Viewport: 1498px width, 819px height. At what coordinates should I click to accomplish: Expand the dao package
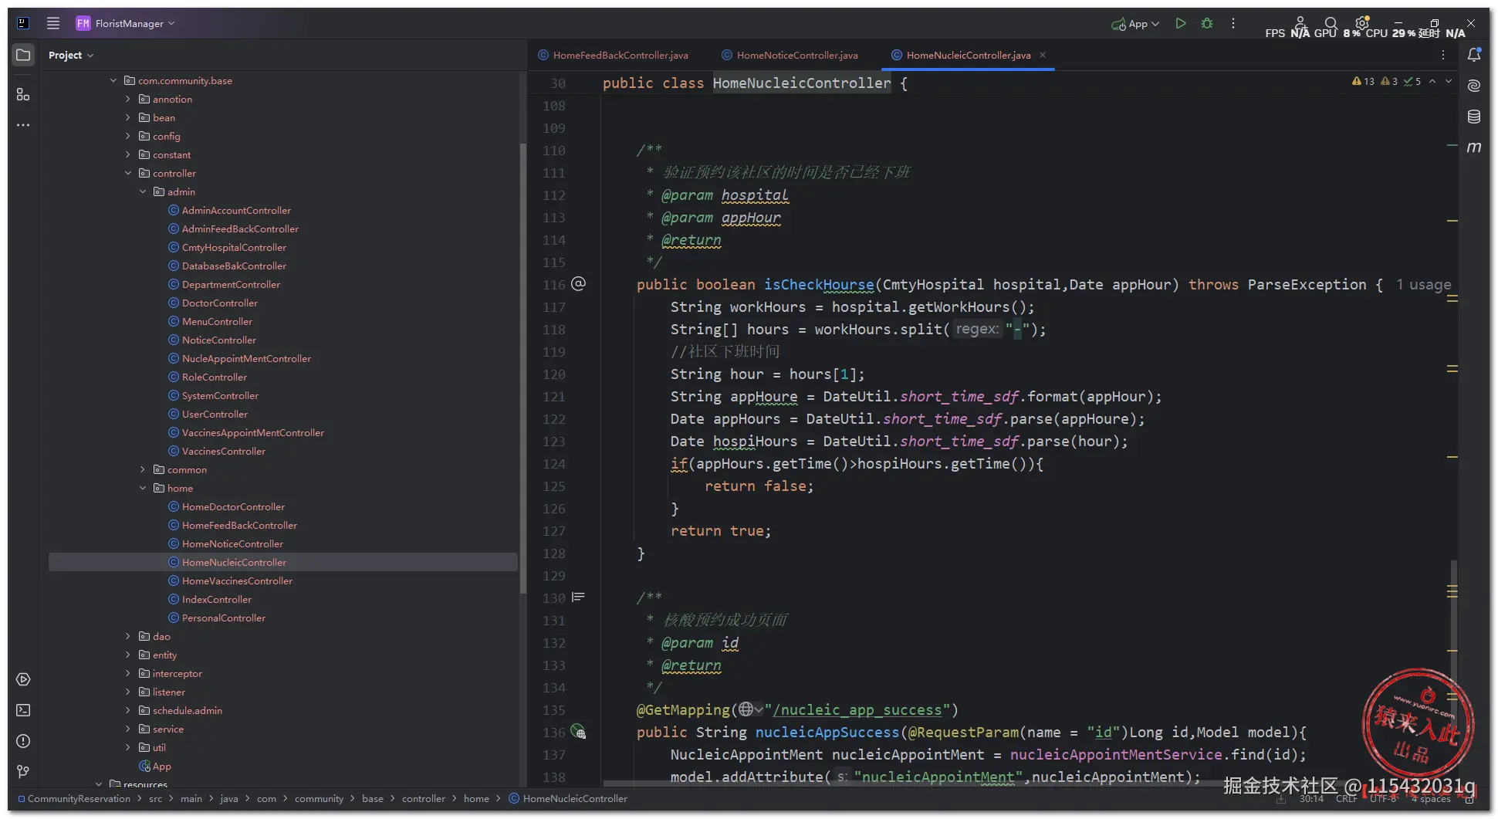click(x=128, y=636)
